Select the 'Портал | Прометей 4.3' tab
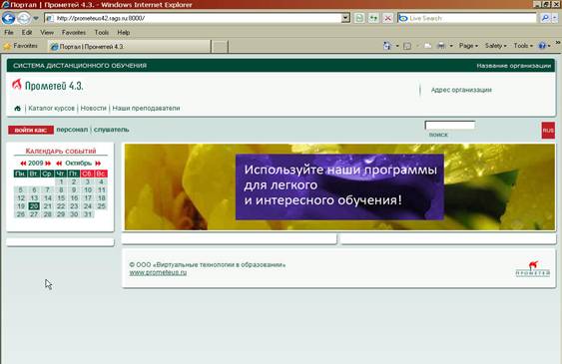The width and height of the screenshot is (562, 364). tap(129, 47)
